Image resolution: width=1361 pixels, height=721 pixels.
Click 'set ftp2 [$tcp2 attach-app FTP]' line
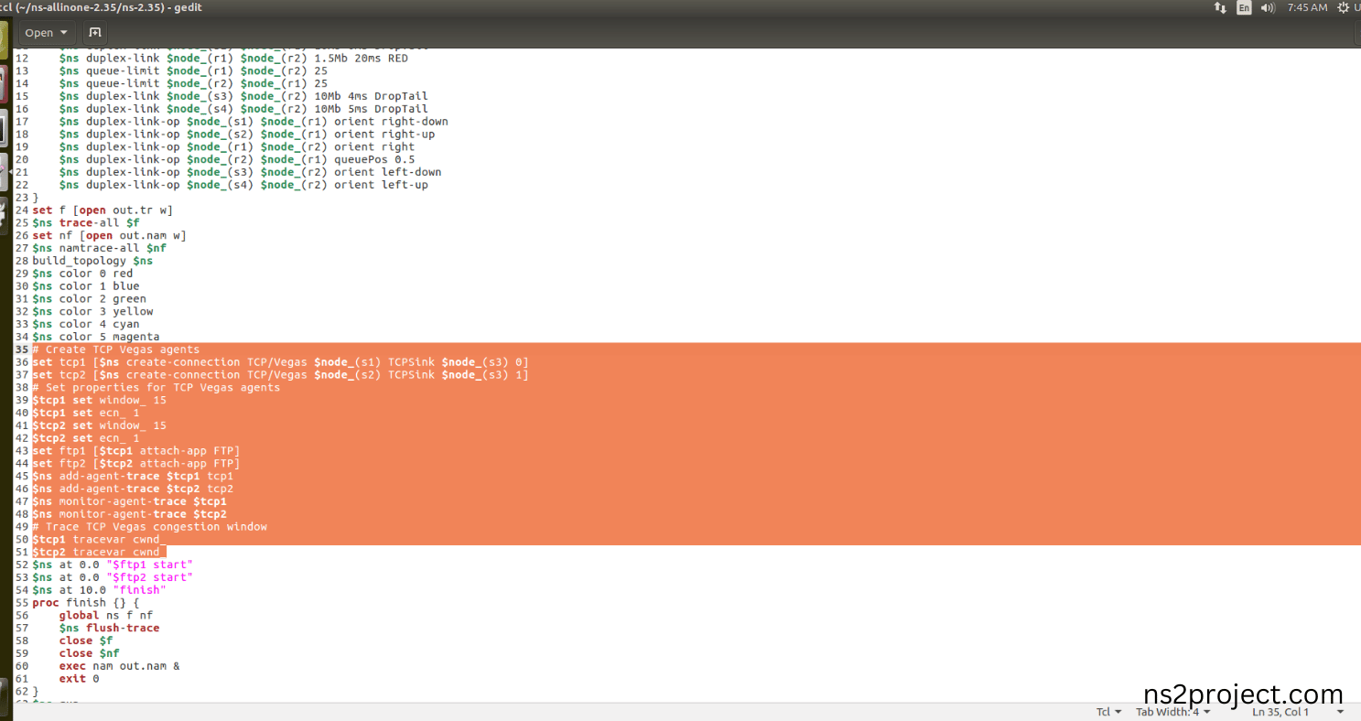[x=136, y=464]
